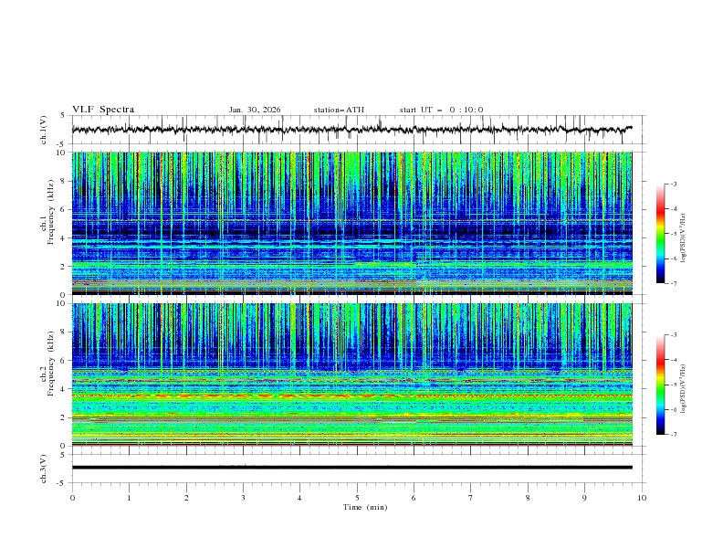
Task: Click the ch.2 spectrogram panel
Action: click(351, 374)
